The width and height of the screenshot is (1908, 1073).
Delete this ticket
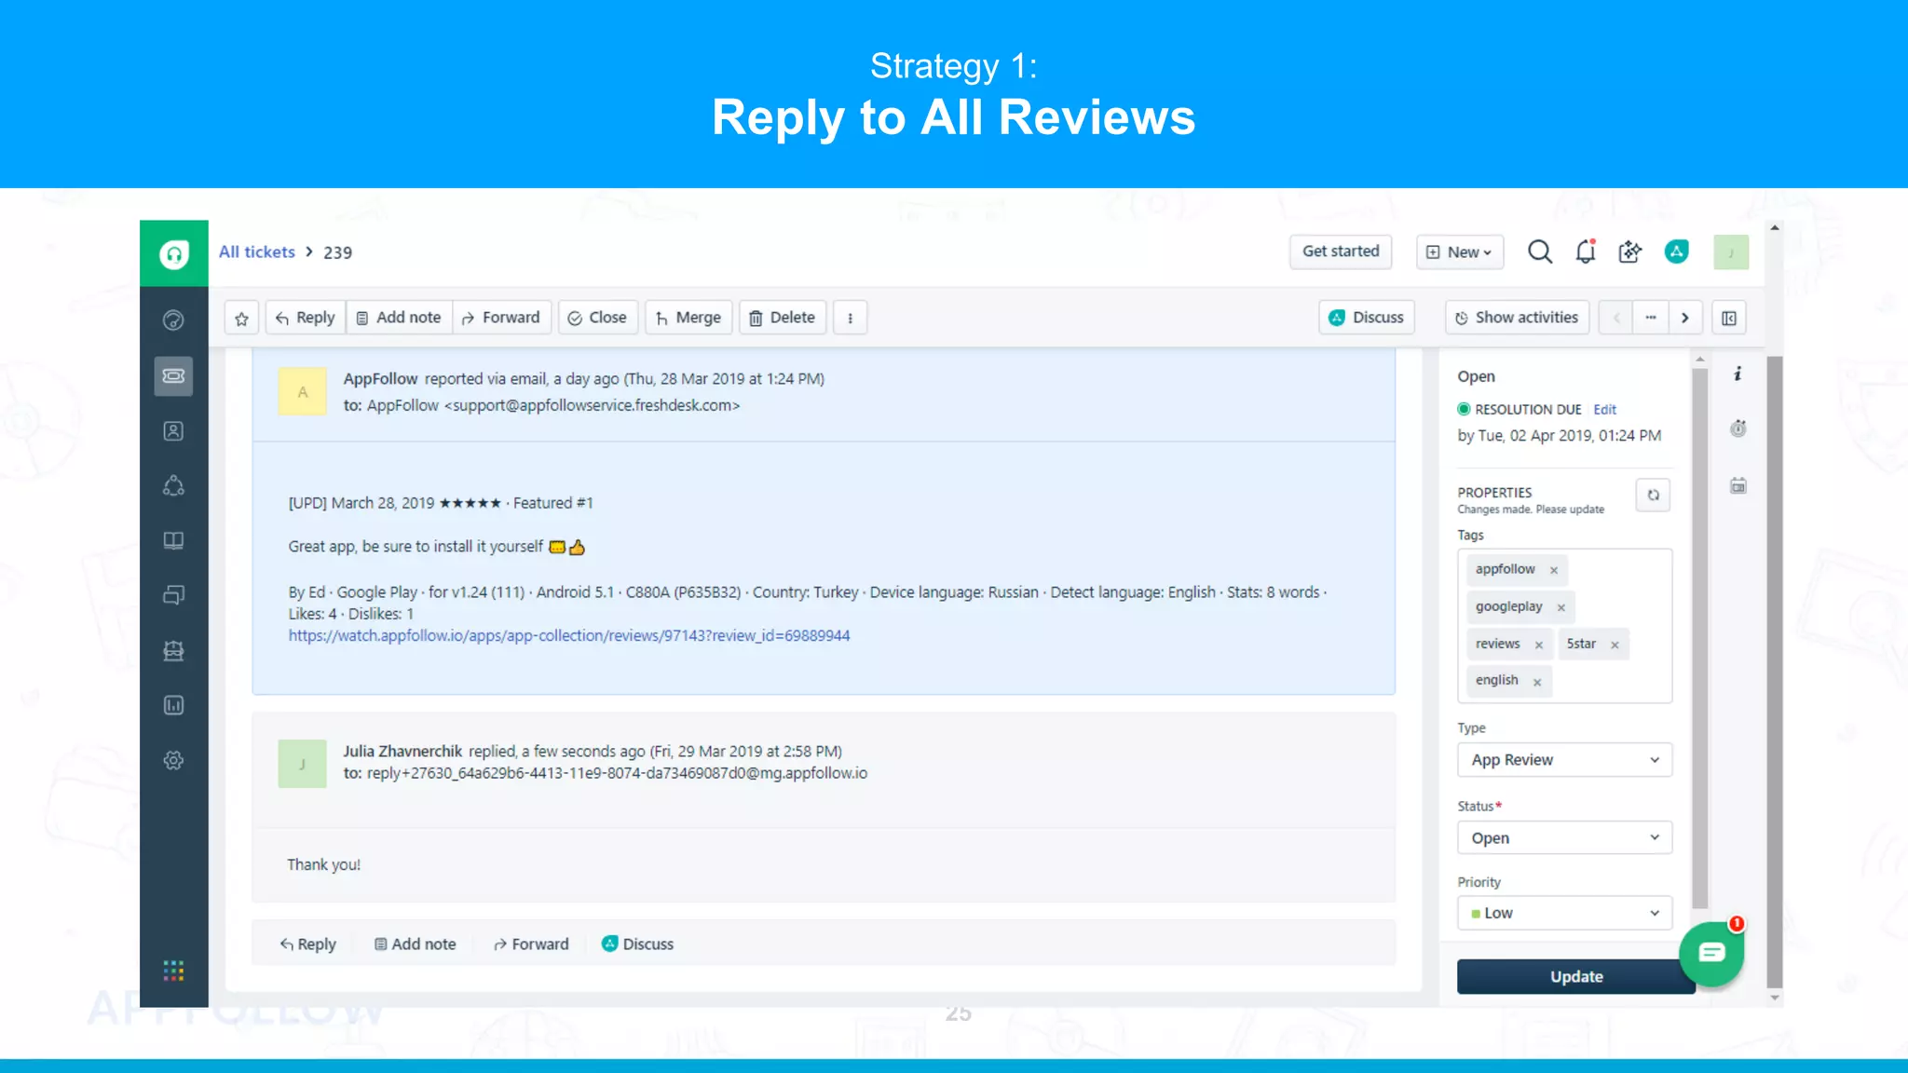point(783,318)
